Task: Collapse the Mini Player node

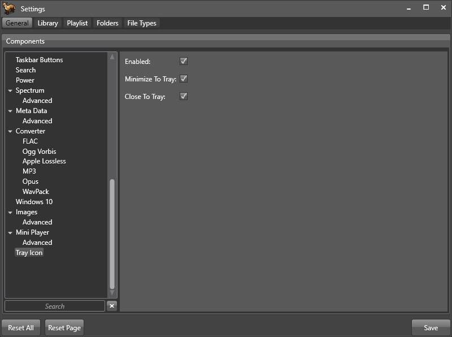Action: tap(10, 233)
